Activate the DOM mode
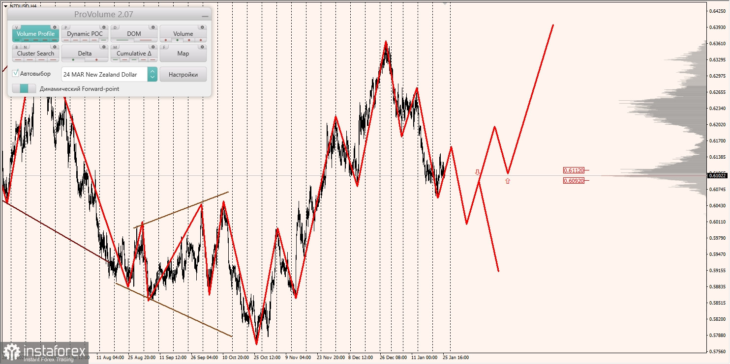 134,34
